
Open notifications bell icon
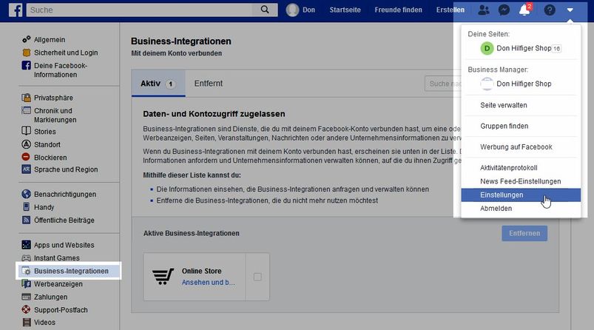pos(524,10)
